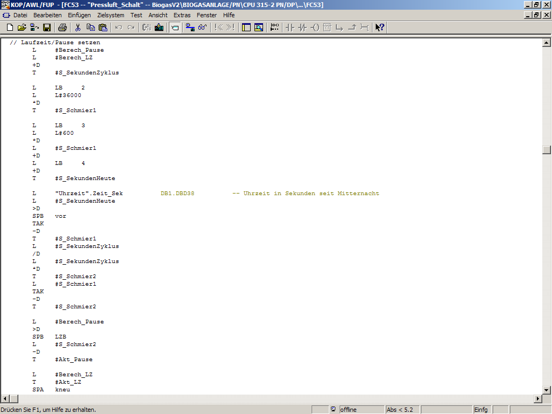Open a block with the folder icon
This screenshot has height=414, width=552.
[22, 27]
